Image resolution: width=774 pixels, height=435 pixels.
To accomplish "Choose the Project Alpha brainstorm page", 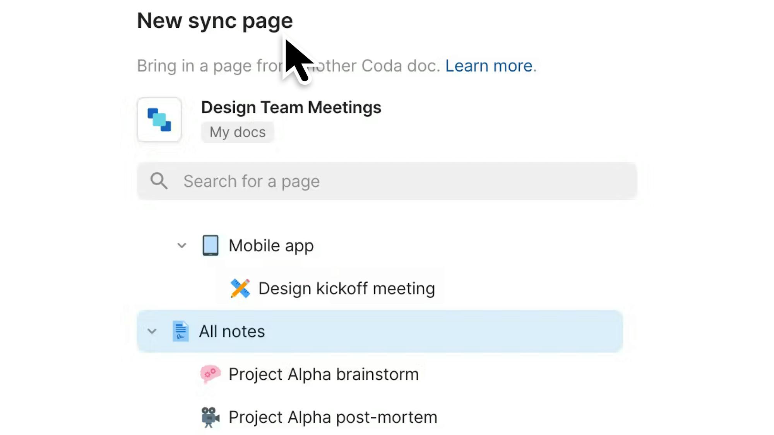I will click(324, 374).
